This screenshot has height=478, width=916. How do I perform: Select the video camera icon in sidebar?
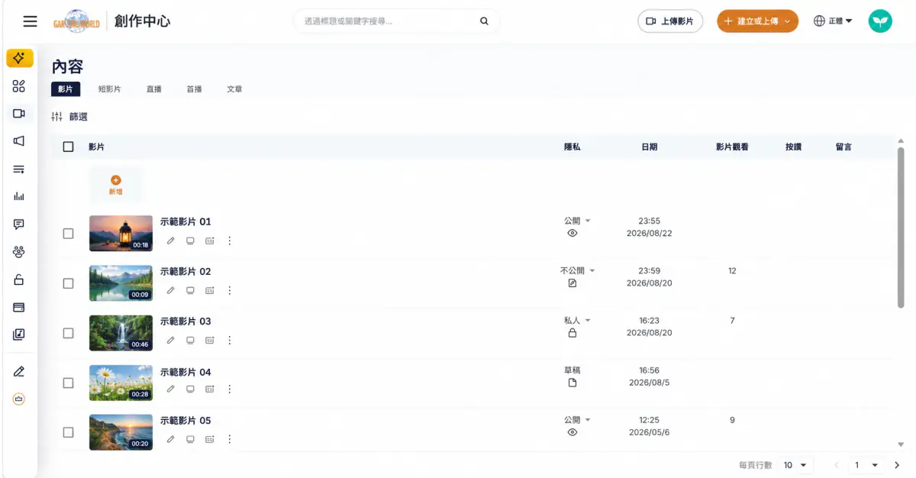(19, 114)
